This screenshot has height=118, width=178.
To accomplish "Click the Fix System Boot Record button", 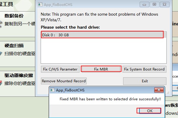I will click(144, 69).
